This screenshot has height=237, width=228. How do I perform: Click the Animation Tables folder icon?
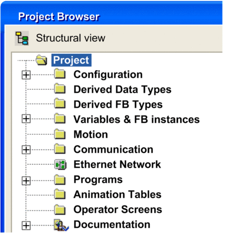click(60, 194)
